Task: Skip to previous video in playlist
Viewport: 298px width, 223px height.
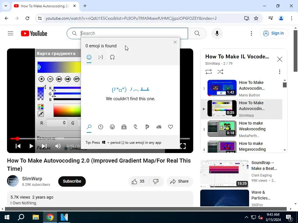Action: coord(18,146)
